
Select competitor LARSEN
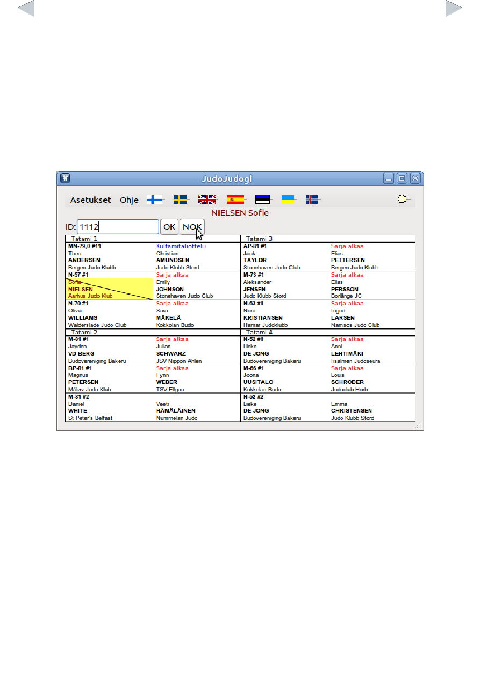coord(343,318)
